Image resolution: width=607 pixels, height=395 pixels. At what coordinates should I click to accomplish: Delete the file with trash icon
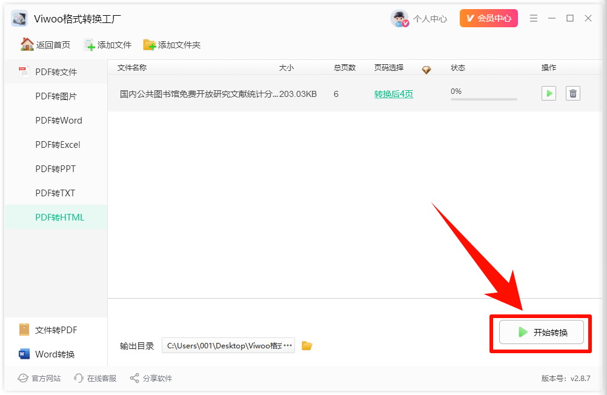tap(573, 93)
